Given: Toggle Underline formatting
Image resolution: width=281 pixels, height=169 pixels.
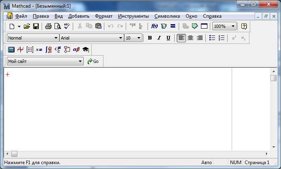Looking at the screenshot, I should (168, 38).
